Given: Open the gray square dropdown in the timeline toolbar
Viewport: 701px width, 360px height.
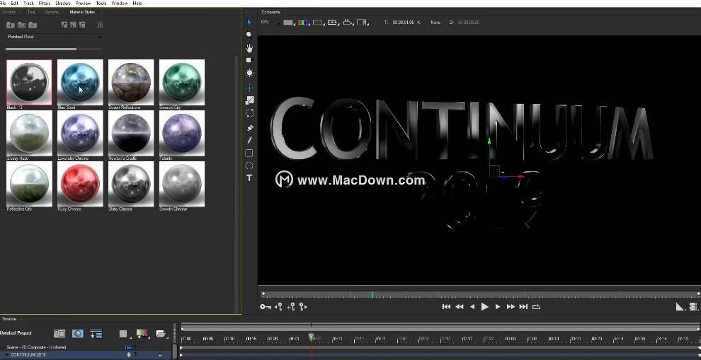Looking at the screenshot, I should click(125, 334).
